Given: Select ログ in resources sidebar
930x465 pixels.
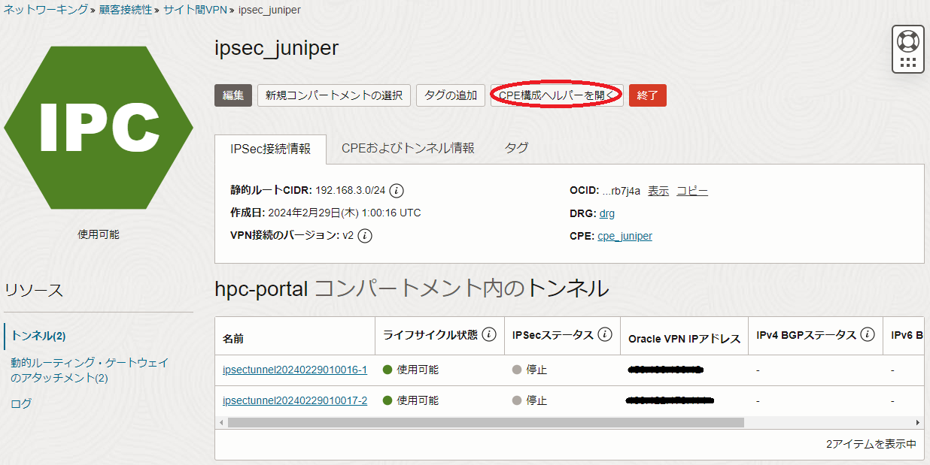Looking at the screenshot, I should 21,403.
